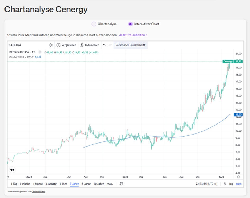The height and width of the screenshot is (198, 250).
Task: Toggle the percent scale option
Action: [x=225, y=184]
